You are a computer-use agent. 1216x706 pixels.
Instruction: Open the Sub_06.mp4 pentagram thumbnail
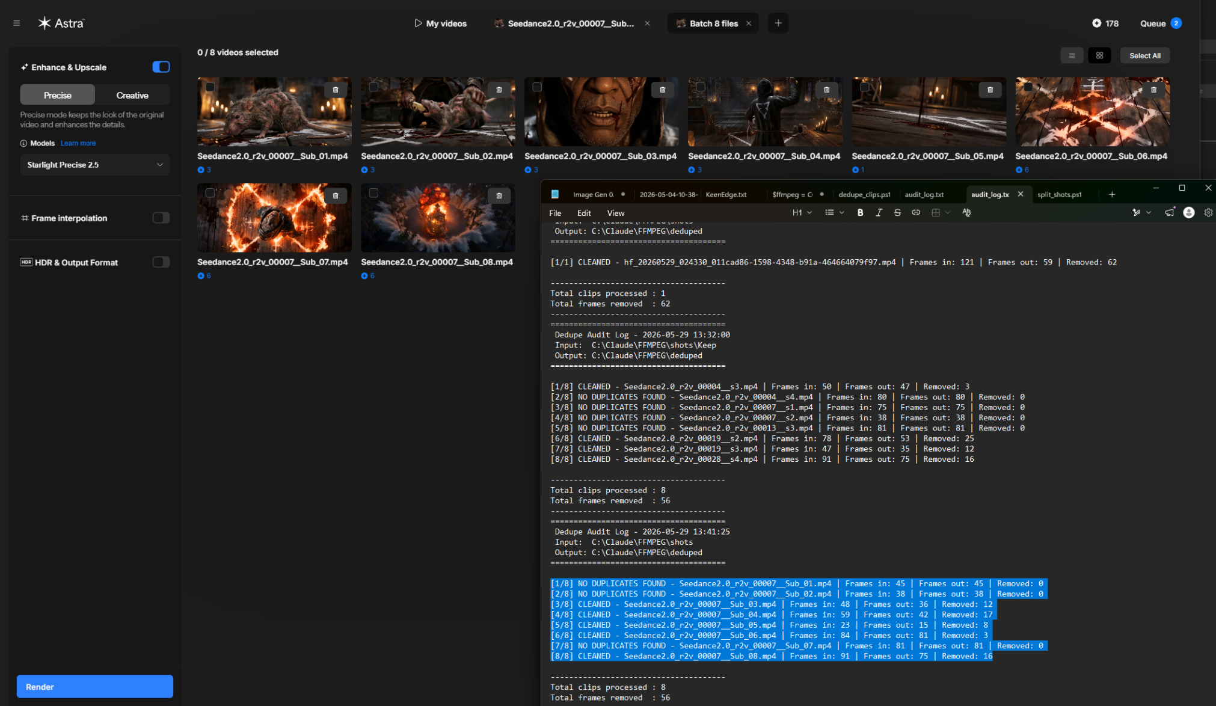1092,111
